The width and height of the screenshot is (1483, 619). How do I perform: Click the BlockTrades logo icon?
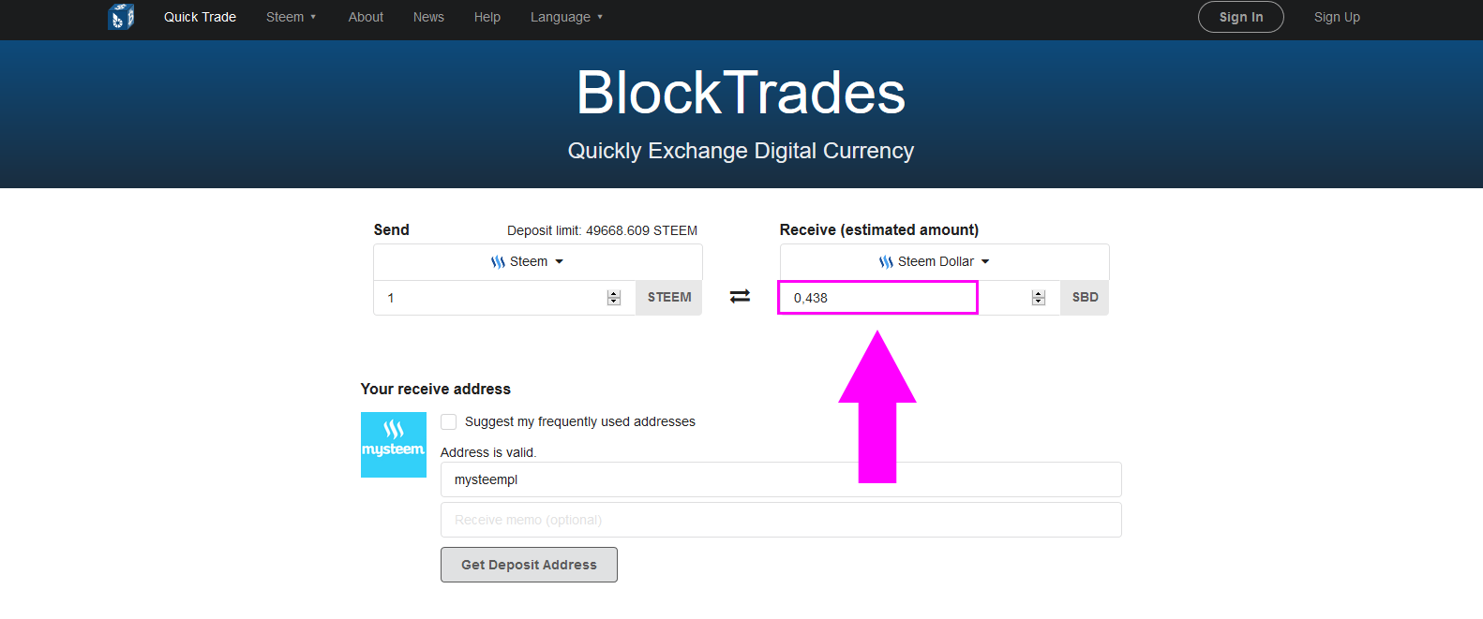[x=121, y=17]
